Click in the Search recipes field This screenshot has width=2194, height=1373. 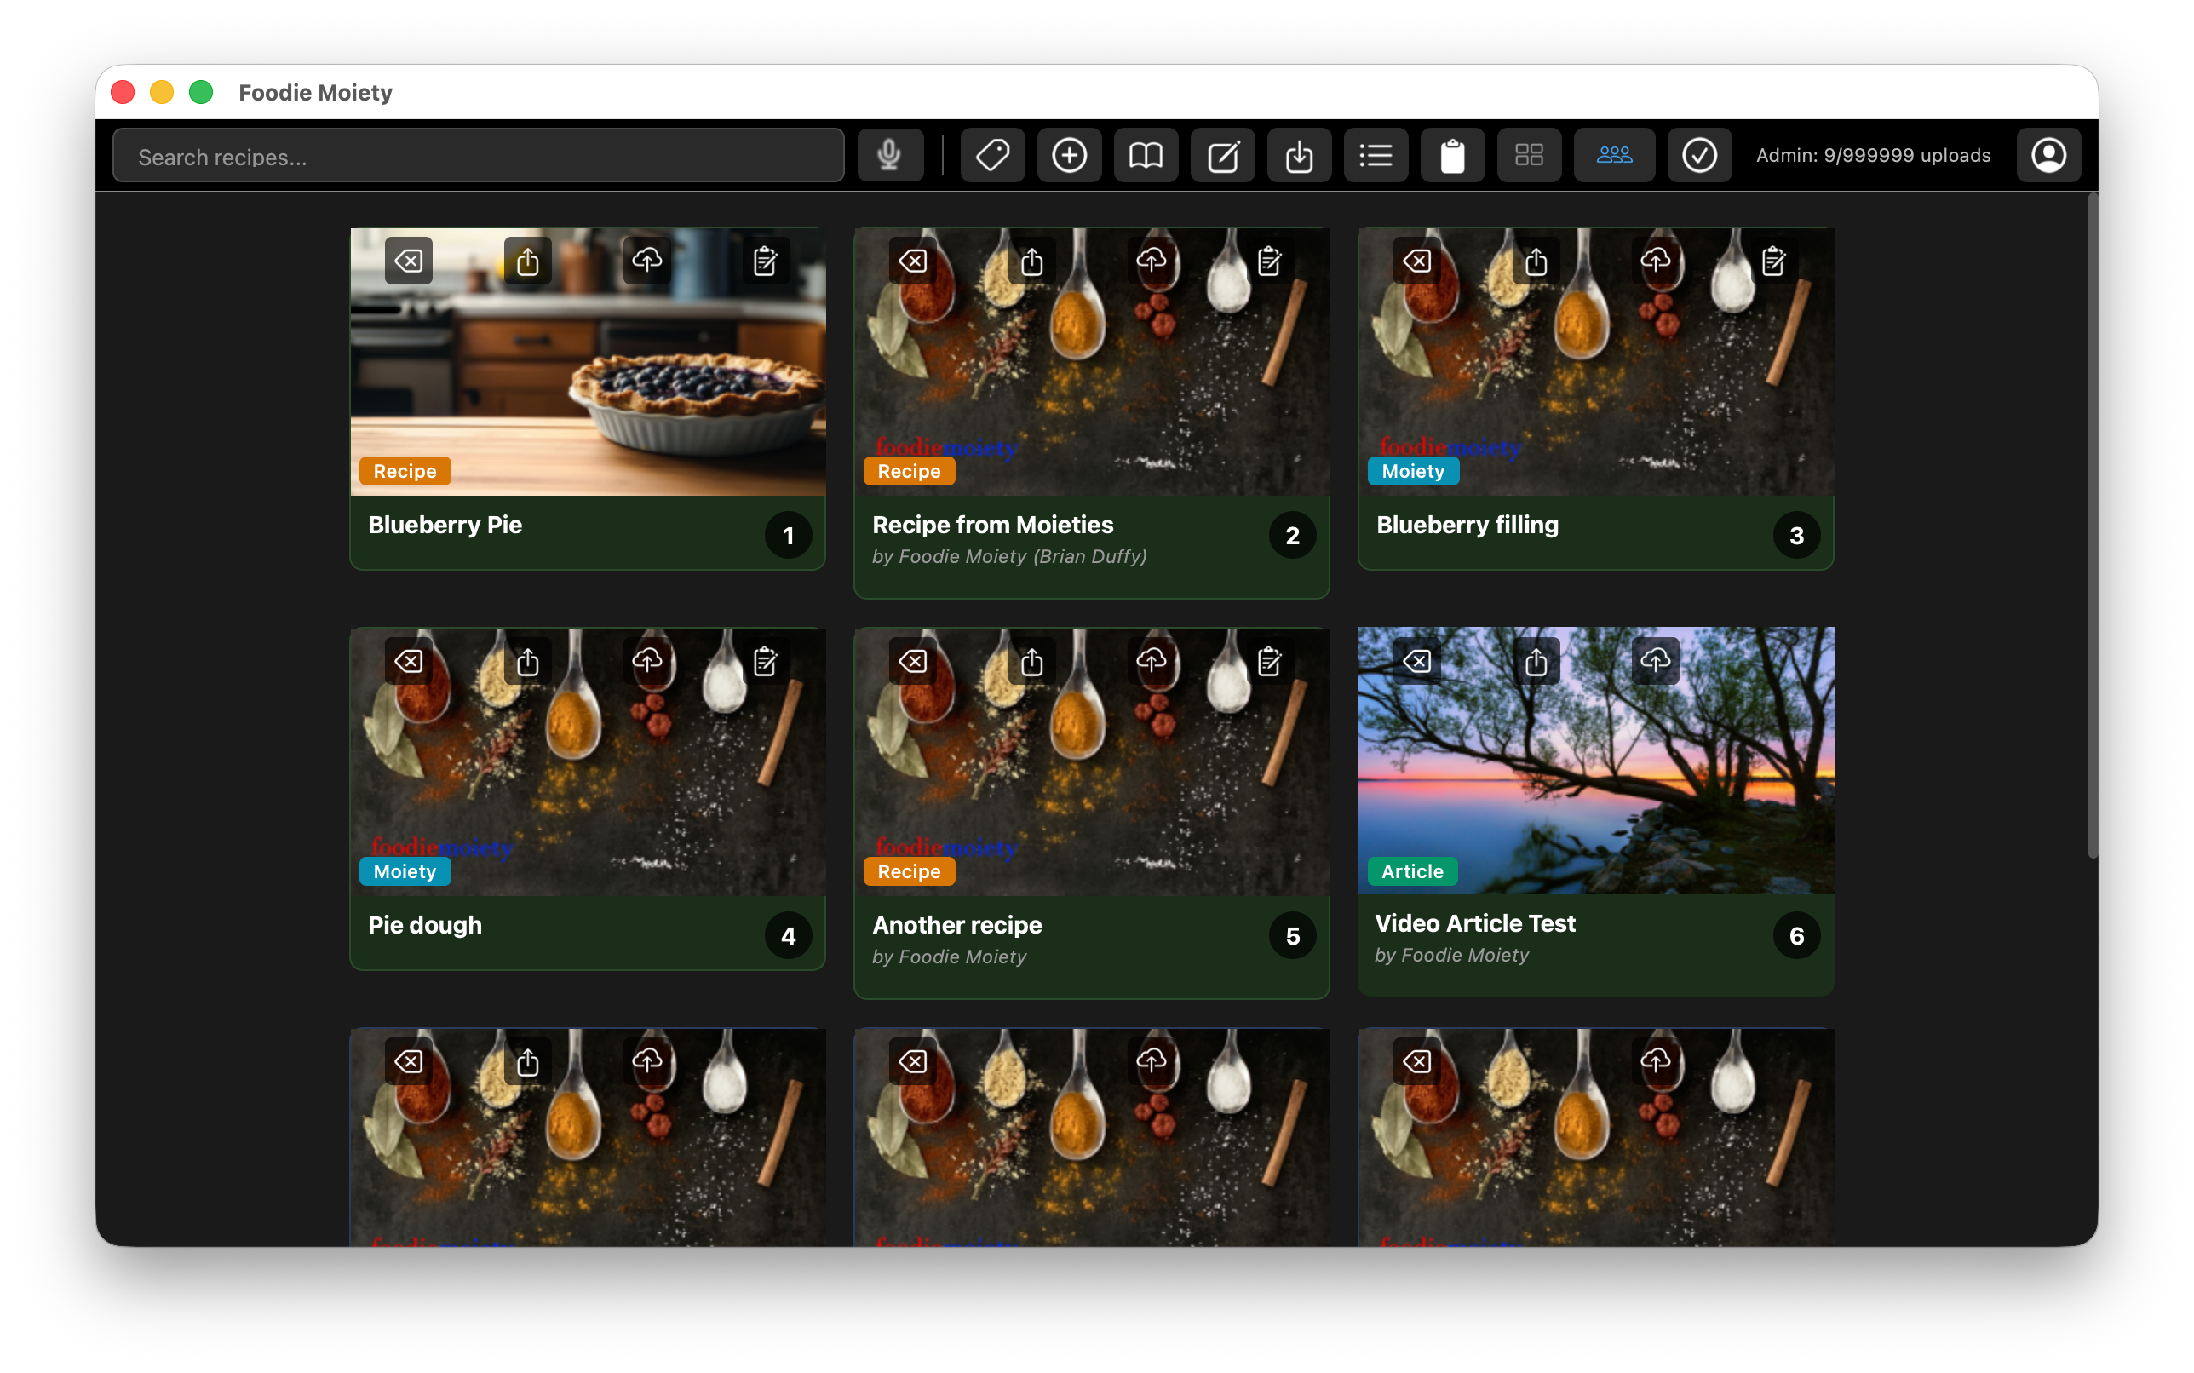(479, 156)
